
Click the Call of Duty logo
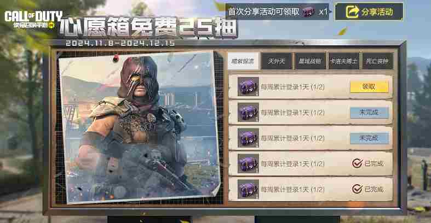(33, 19)
